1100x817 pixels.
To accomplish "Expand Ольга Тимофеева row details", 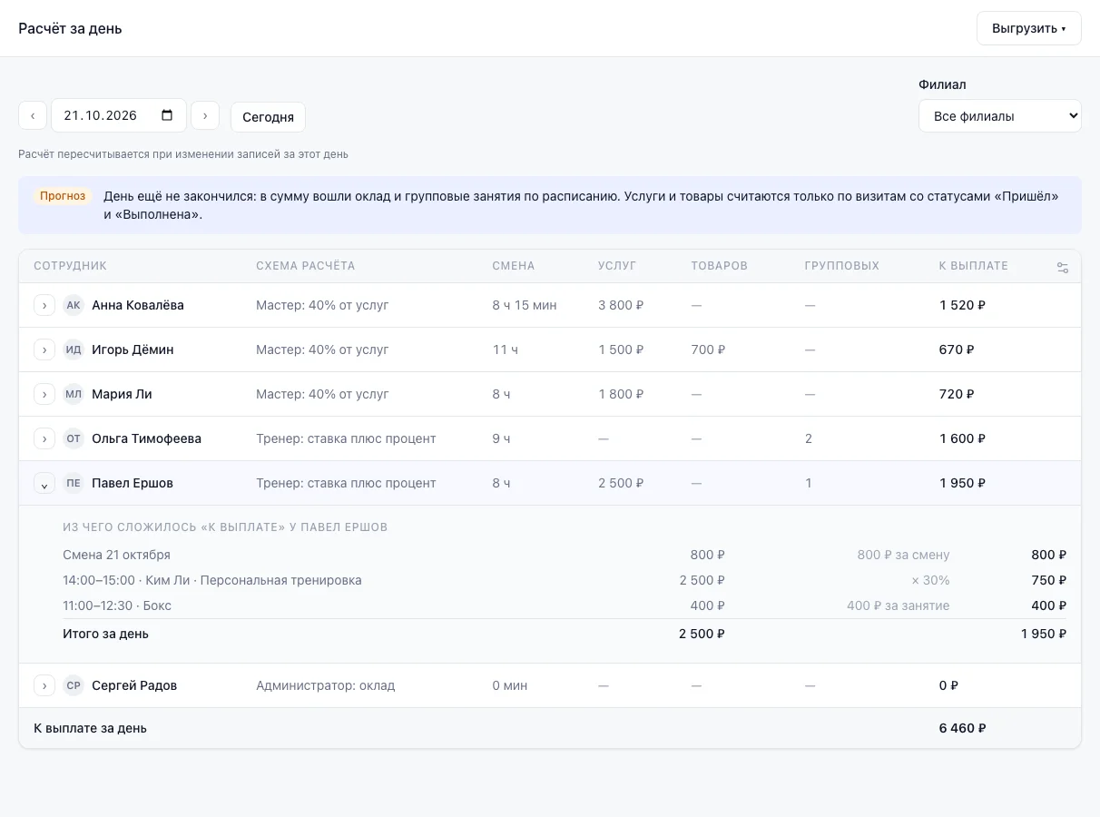I will (x=44, y=438).
